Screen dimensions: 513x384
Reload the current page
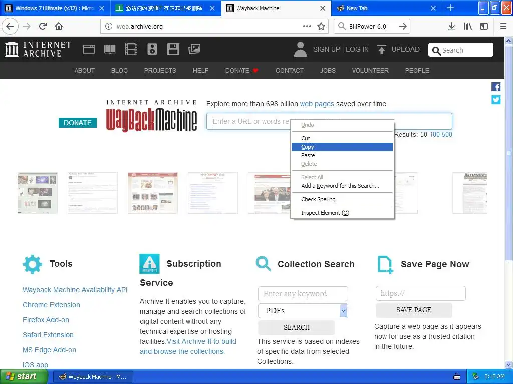click(43, 26)
